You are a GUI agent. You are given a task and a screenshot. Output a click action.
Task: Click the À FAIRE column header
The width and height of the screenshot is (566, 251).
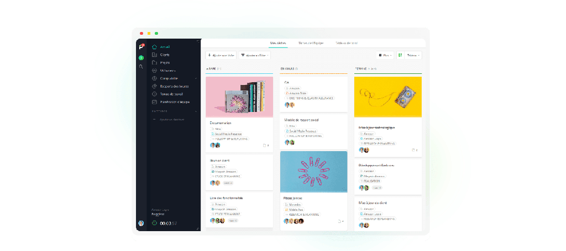pyautogui.click(x=214, y=68)
